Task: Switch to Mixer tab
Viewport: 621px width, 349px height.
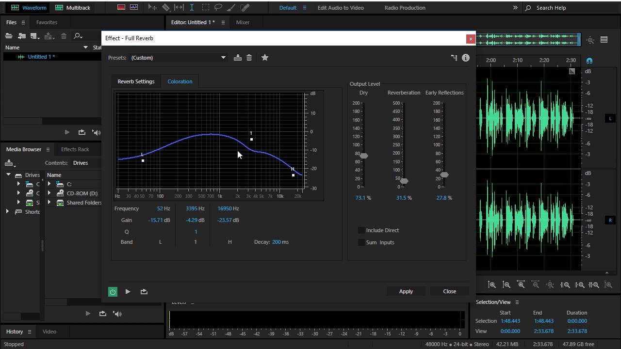Action: (243, 22)
